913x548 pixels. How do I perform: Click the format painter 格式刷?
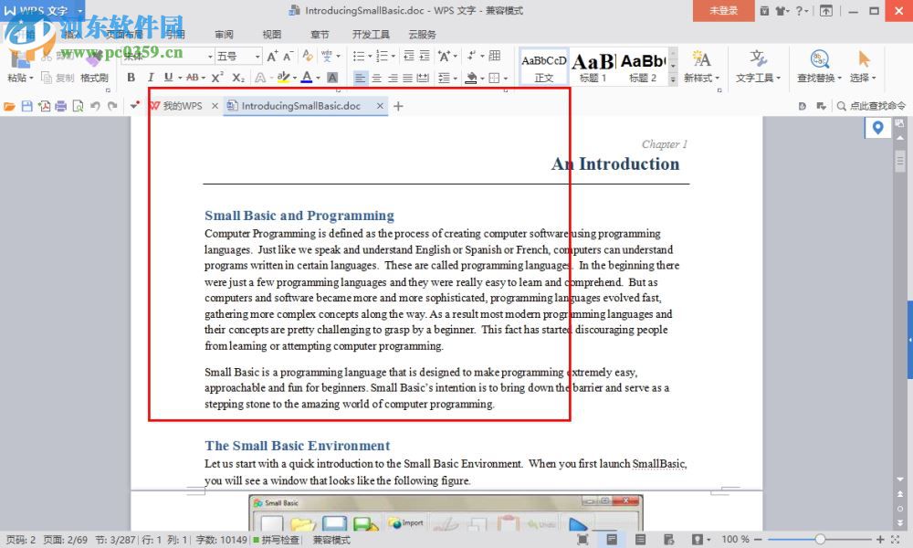click(94, 78)
